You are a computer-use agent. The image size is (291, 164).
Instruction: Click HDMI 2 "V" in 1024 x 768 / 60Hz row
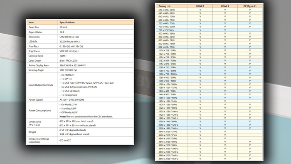(x=225, y=50)
